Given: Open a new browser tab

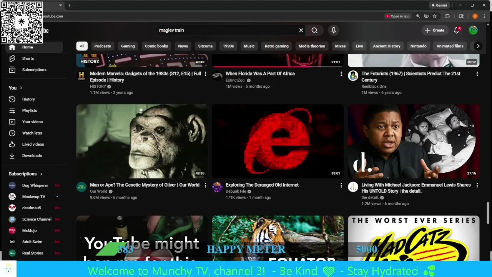Looking at the screenshot, I should 70,5.
